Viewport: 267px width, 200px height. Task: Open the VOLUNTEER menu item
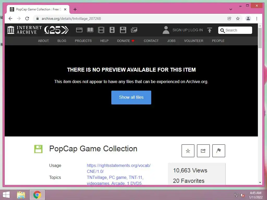click(x=194, y=41)
